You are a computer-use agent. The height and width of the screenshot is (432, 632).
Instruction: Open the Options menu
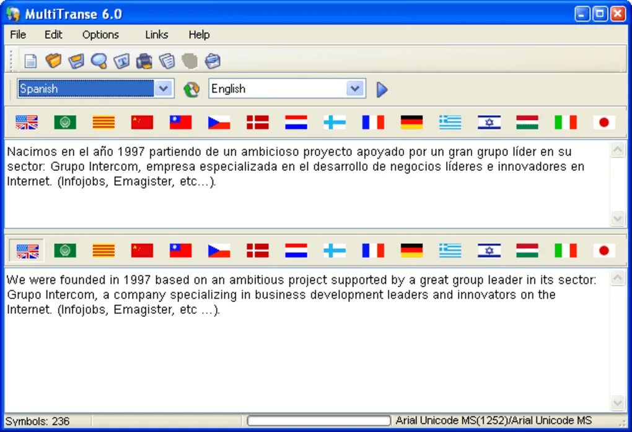(100, 35)
